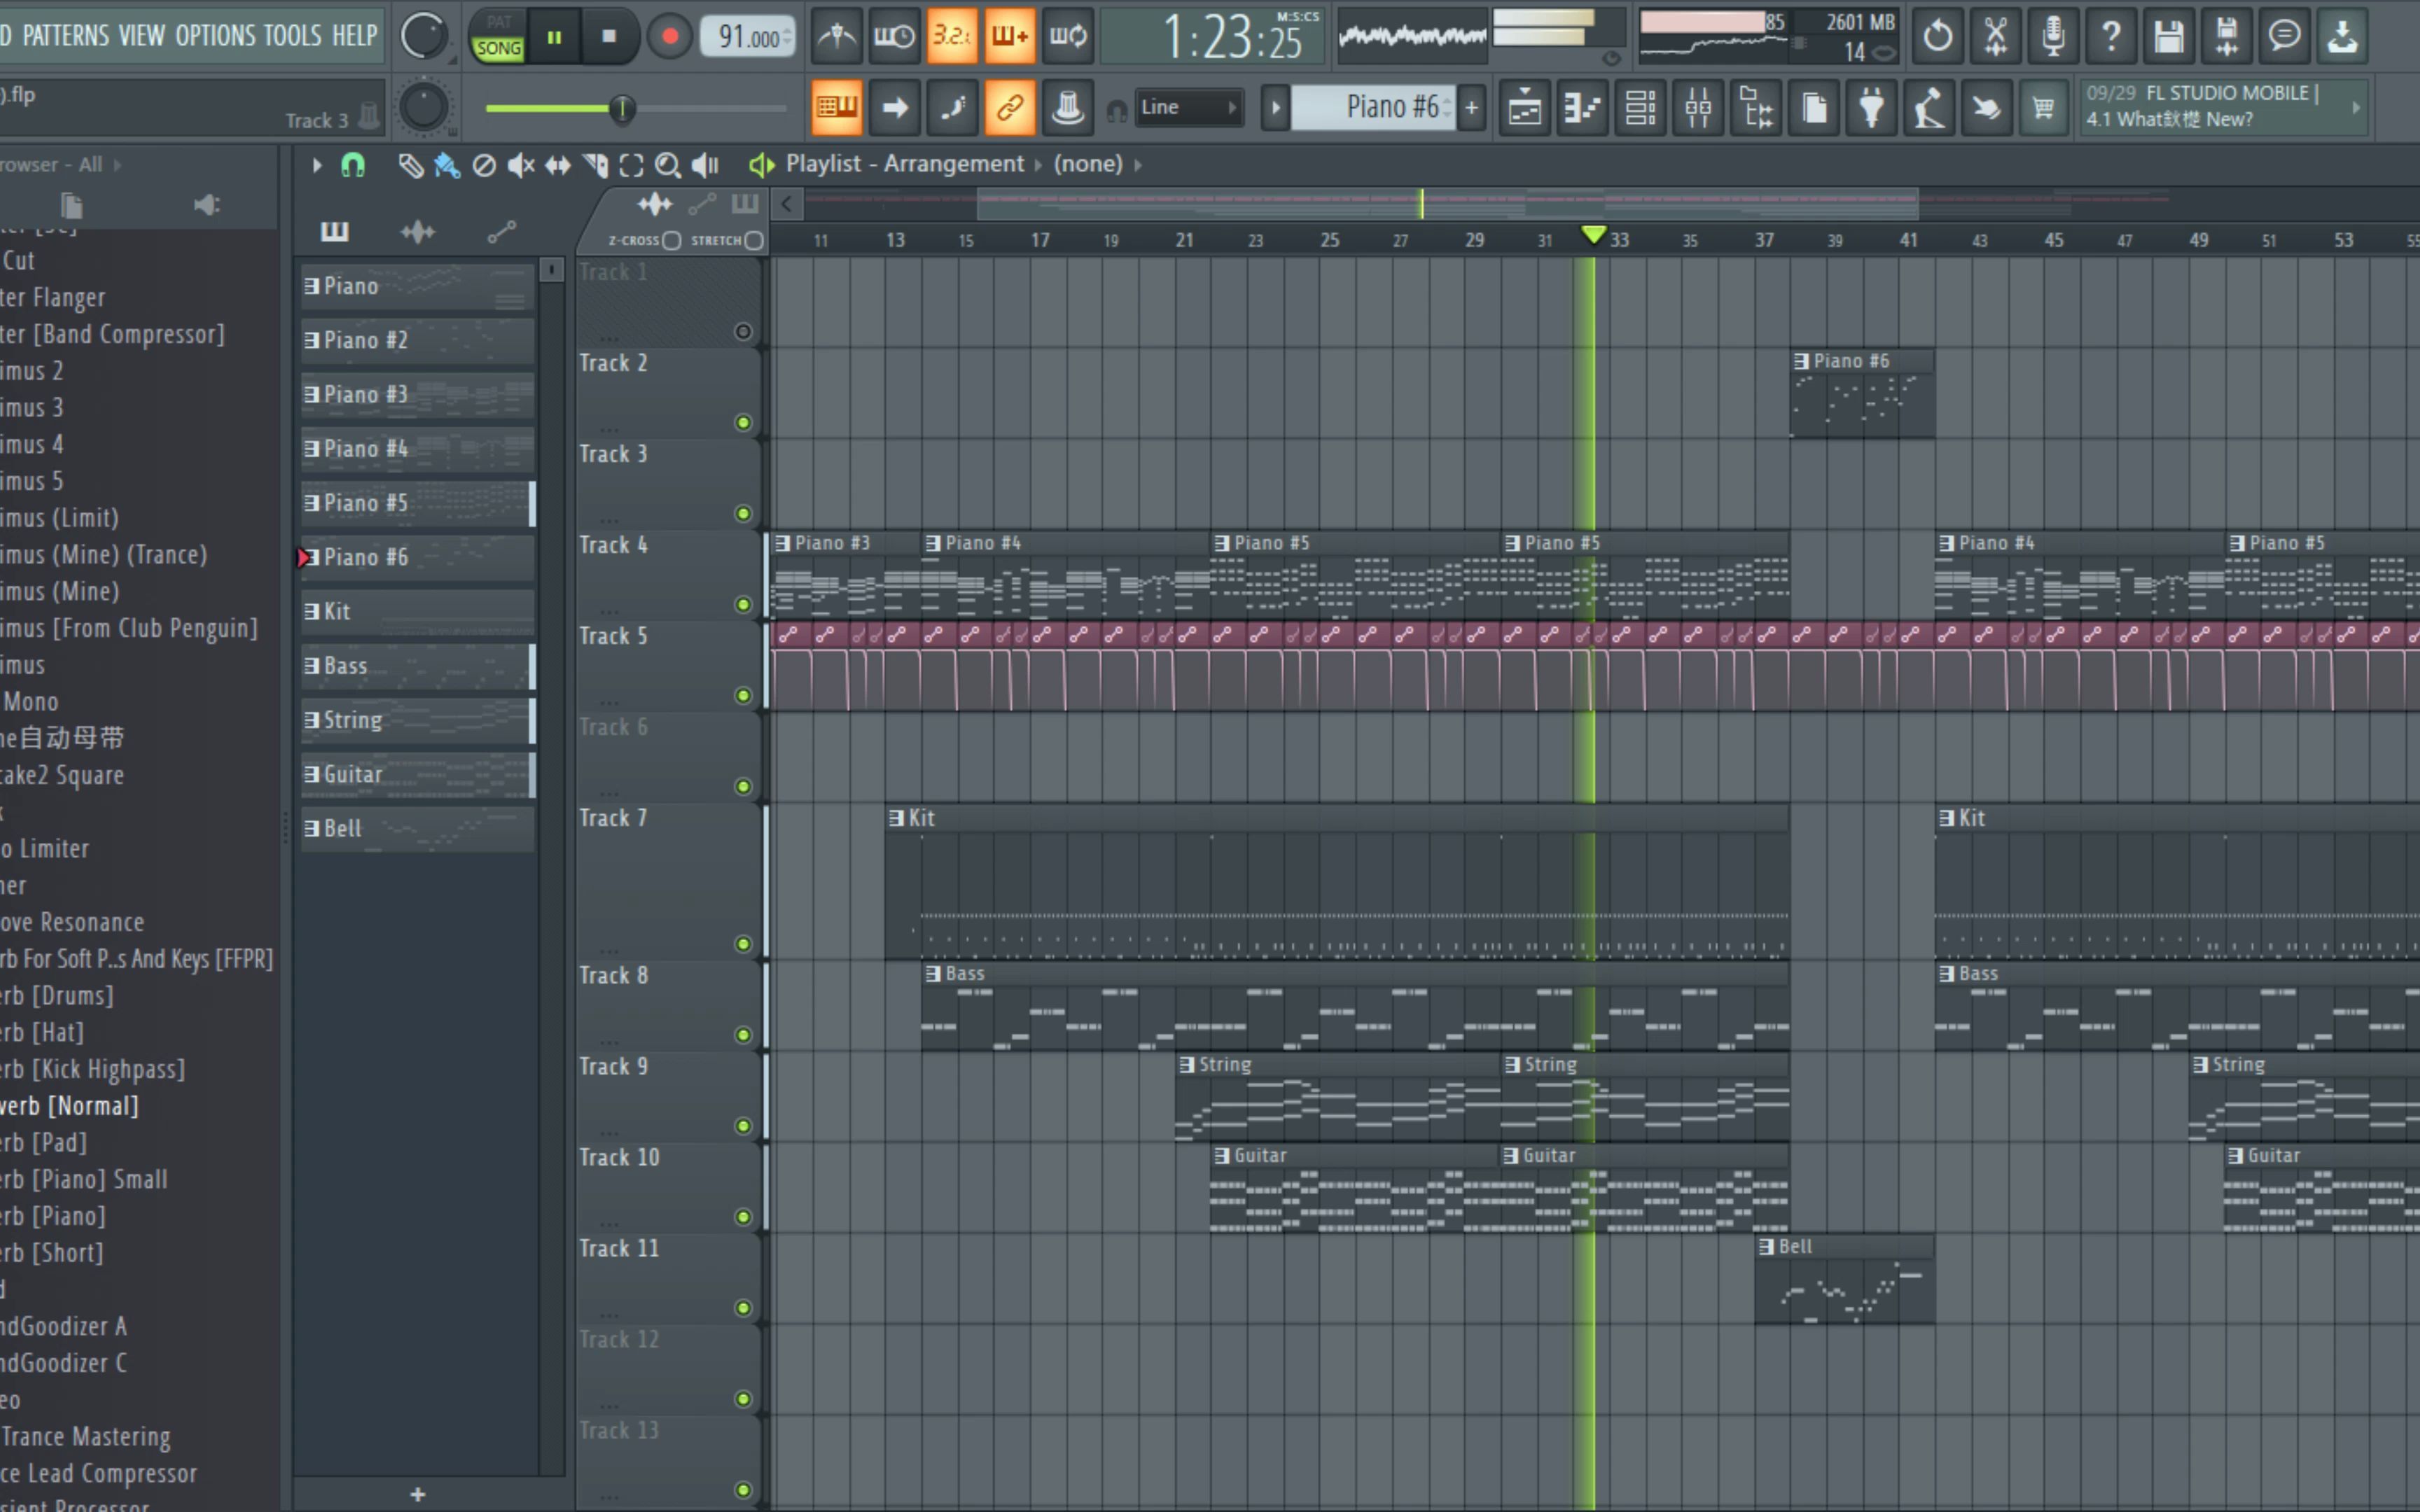The image size is (2420, 1512).
Task: Select the Draw pencil tool in the playlist
Action: (410, 165)
